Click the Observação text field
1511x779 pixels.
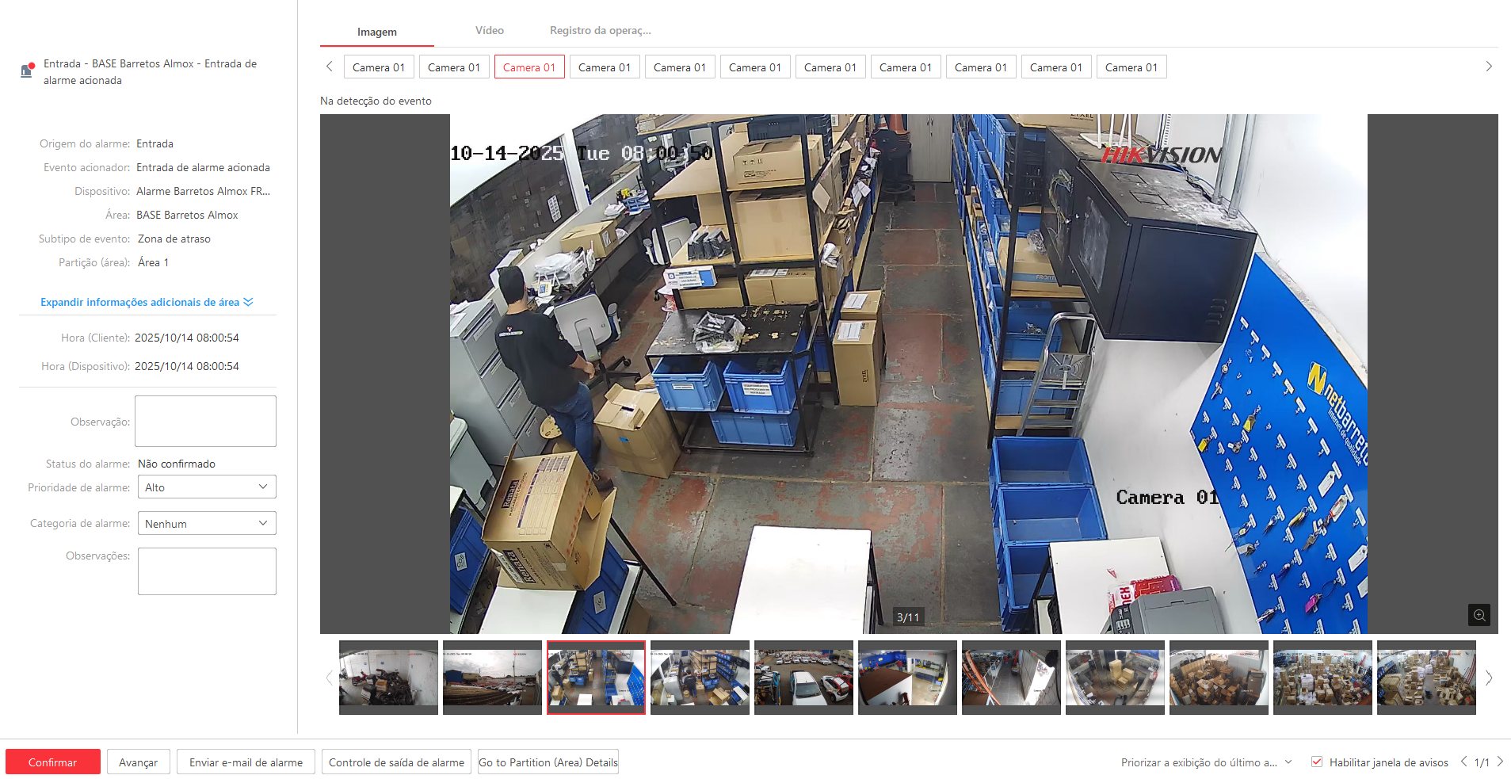tap(205, 422)
